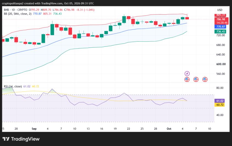Viewport: 232px width, 146px height.
Task: Click the 22 date on time axis
Action: (128, 129)
